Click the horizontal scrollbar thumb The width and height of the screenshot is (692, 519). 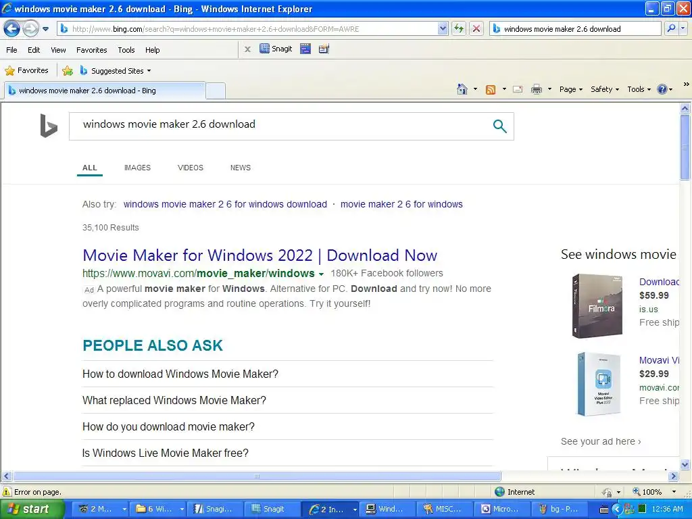point(257,476)
